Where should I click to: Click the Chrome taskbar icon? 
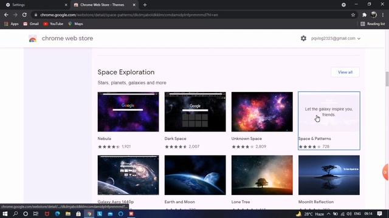click(x=89, y=214)
